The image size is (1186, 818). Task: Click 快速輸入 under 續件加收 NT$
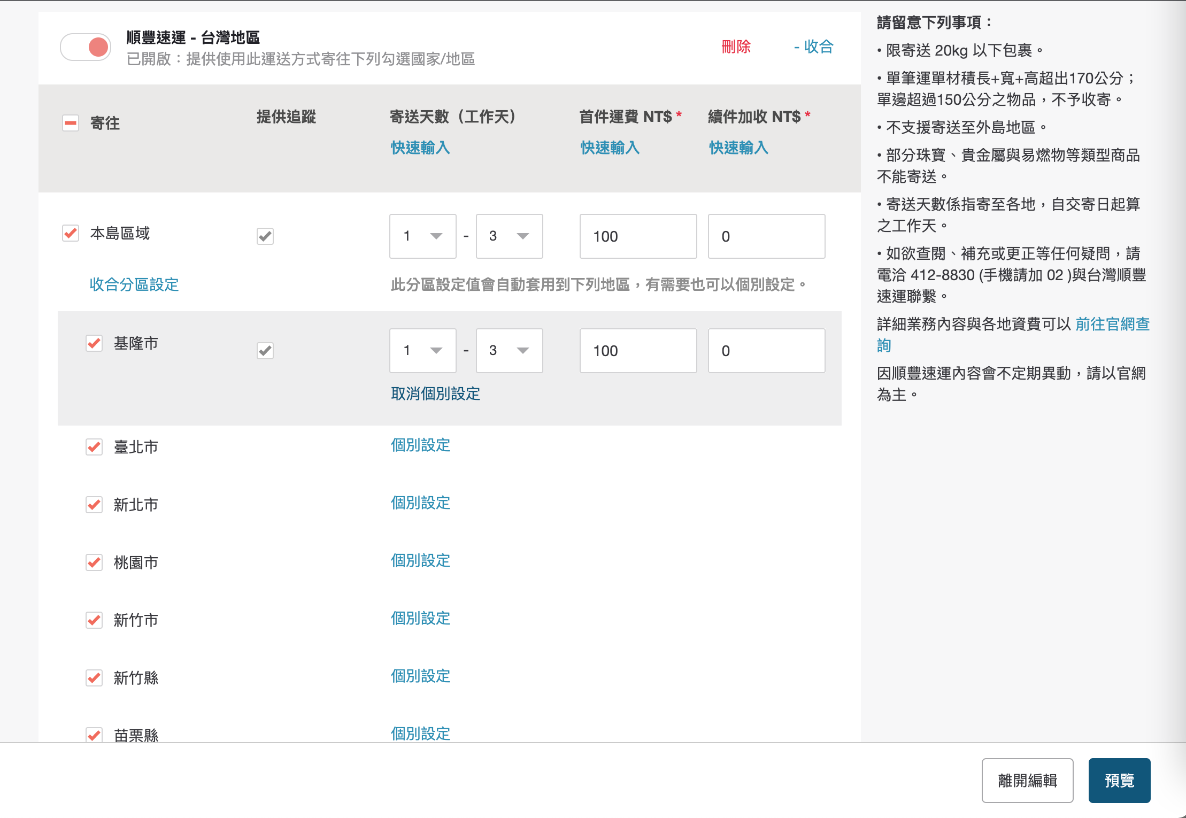739,148
